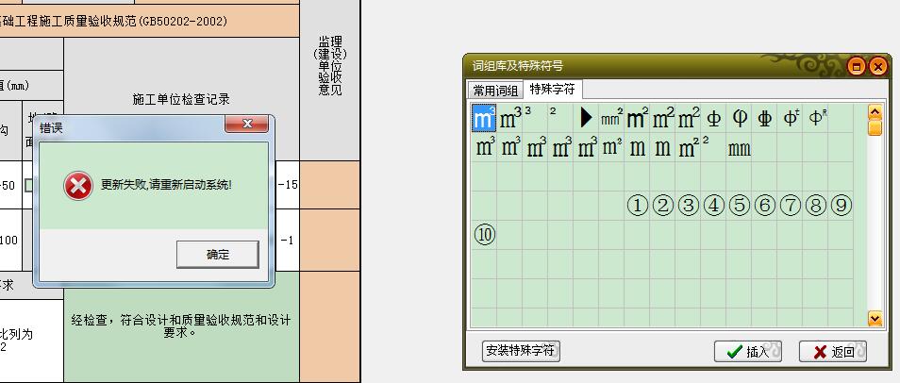
Task: Pick the circled number ③ symbol
Action: (x=689, y=205)
